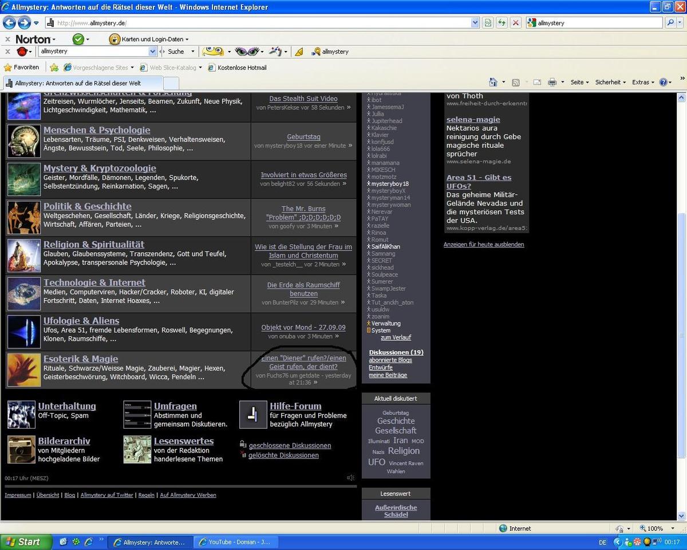This screenshot has height=550, width=687.
Task: Go forward with the browser Forward arrow
Action: pyautogui.click(x=24, y=23)
